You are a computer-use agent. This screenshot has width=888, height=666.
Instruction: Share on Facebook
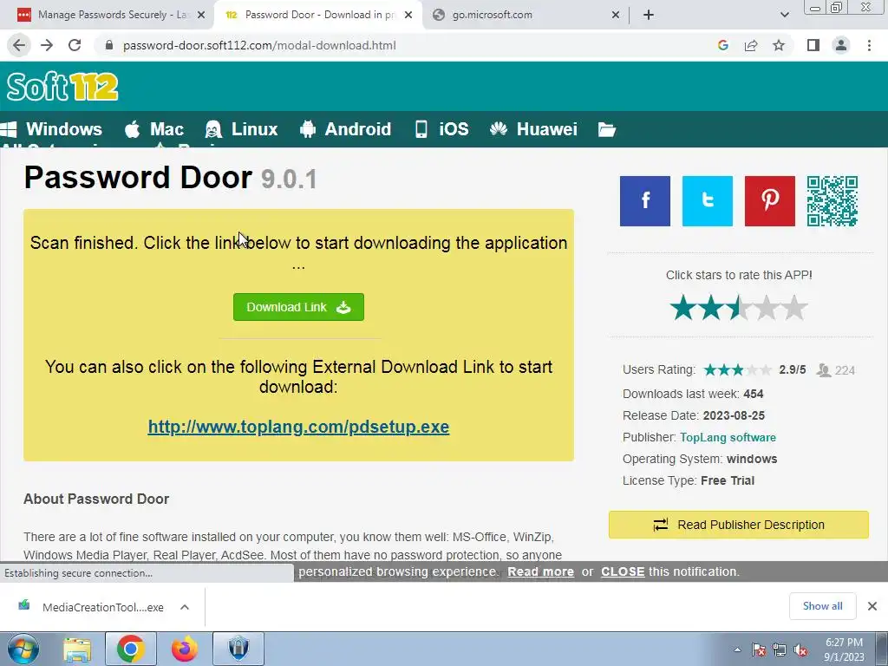click(x=645, y=201)
